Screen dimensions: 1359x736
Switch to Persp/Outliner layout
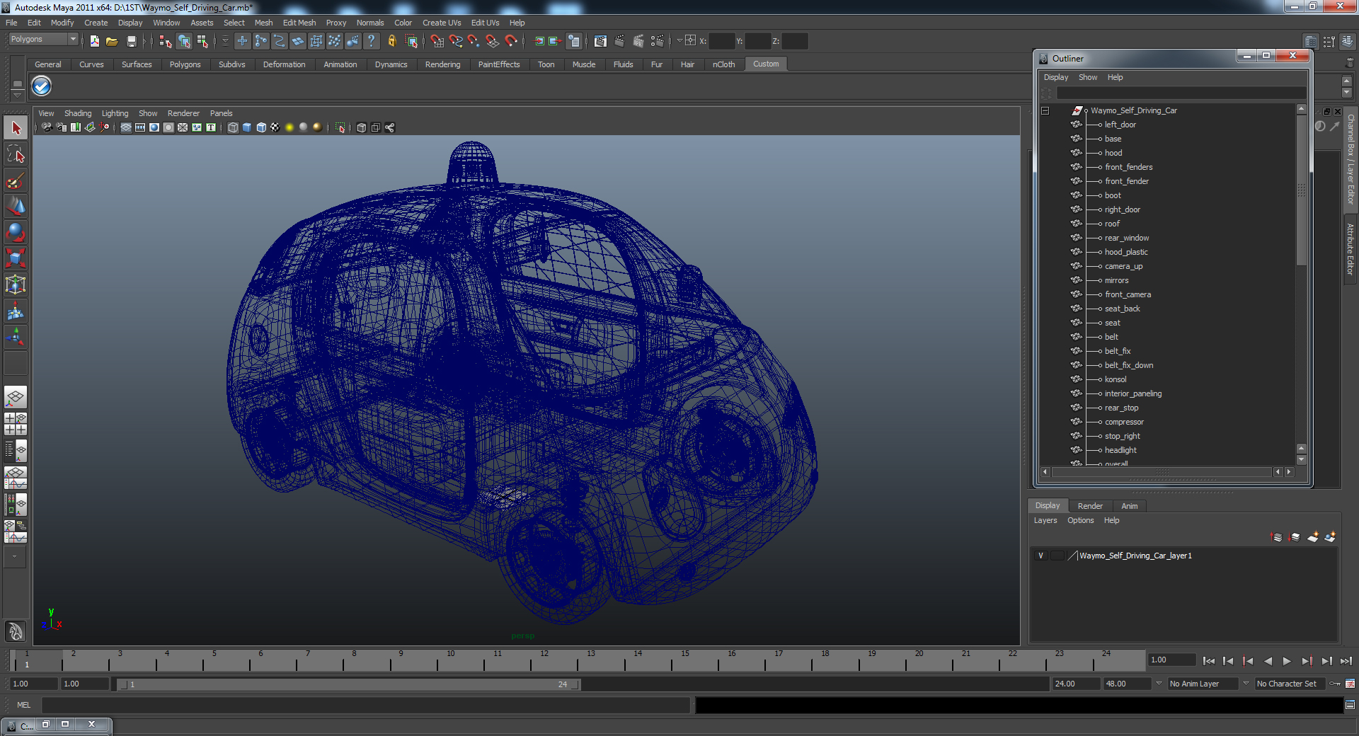click(16, 451)
